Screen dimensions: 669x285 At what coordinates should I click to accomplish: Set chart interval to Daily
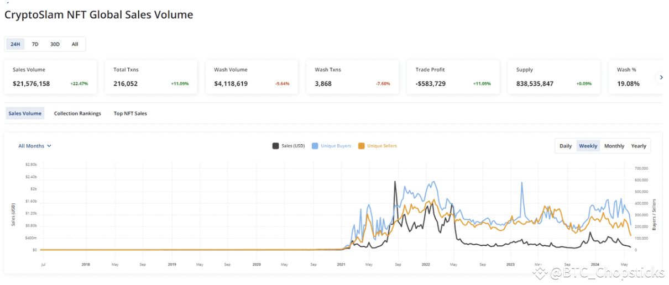pyautogui.click(x=566, y=146)
